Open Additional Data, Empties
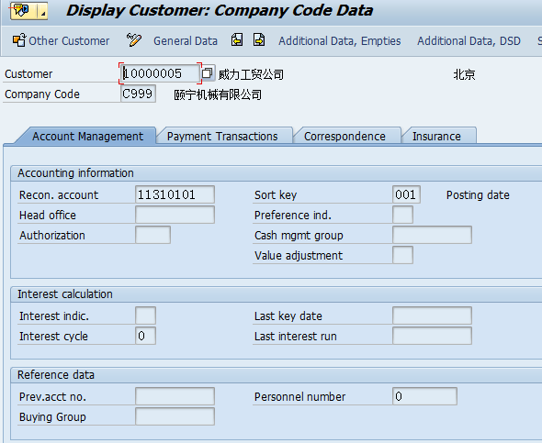Screen dimensions: 542x443 coord(340,40)
